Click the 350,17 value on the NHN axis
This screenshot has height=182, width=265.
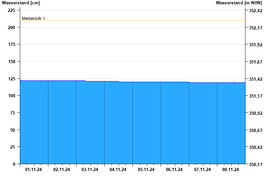255,164
